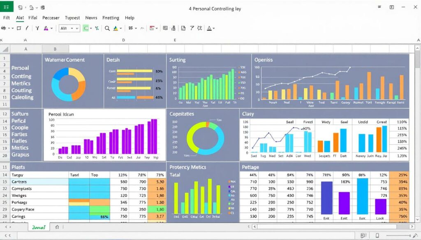Expand the currency format dropdown arrow
The width and height of the screenshot is (421, 240).
(136, 28)
